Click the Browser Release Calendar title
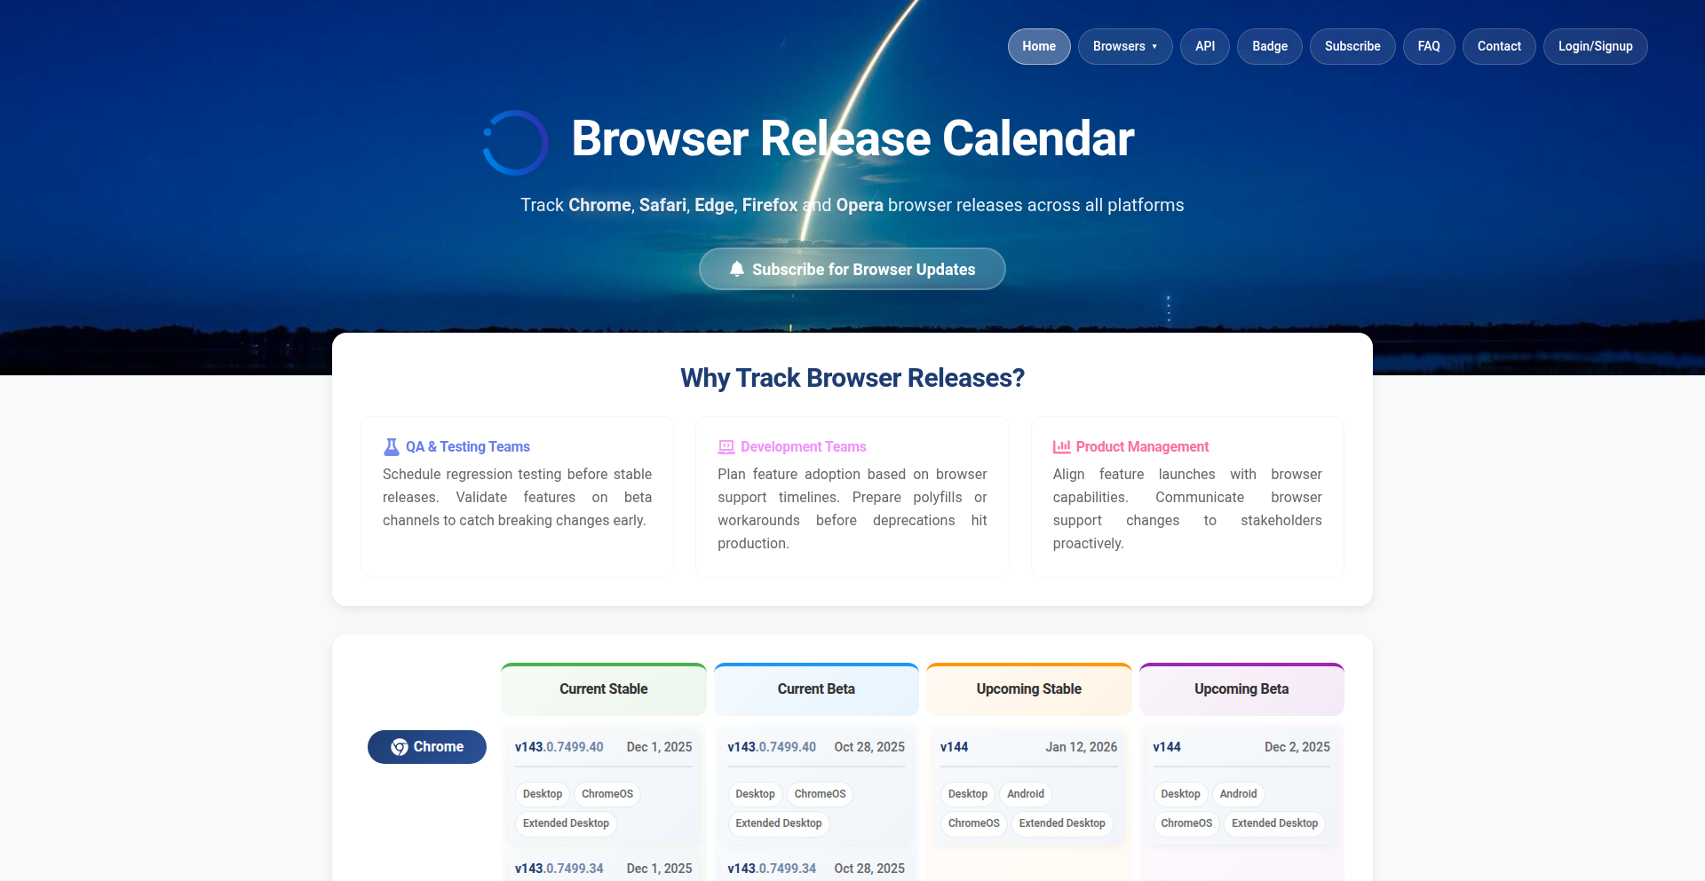The image size is (1705, 881). [852, 138]
